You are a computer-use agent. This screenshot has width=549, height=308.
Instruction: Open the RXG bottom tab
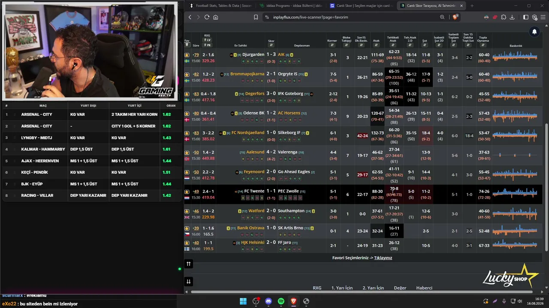pos(317,288)
